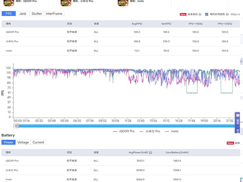Select the Stutter tab

pyautogui.click(x=37, y=14)
